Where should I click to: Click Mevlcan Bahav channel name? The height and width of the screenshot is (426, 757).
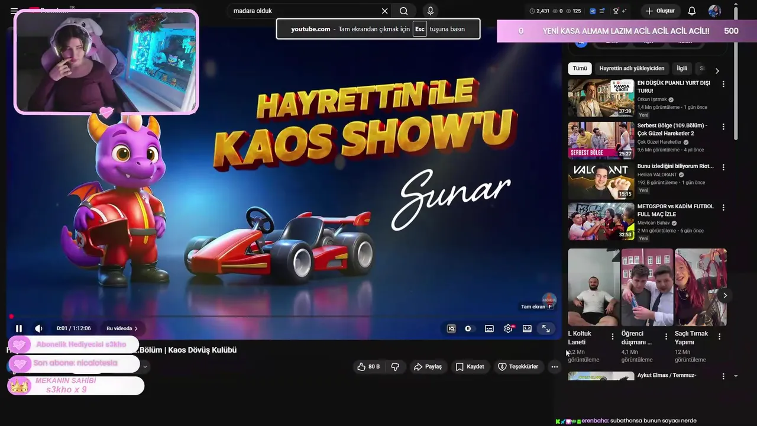pyautogui.click(x=653, y=222)
